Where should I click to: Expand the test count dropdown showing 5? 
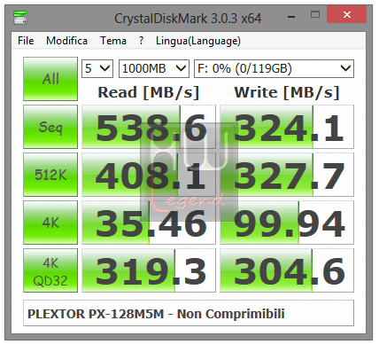click(x=97, y=68)
